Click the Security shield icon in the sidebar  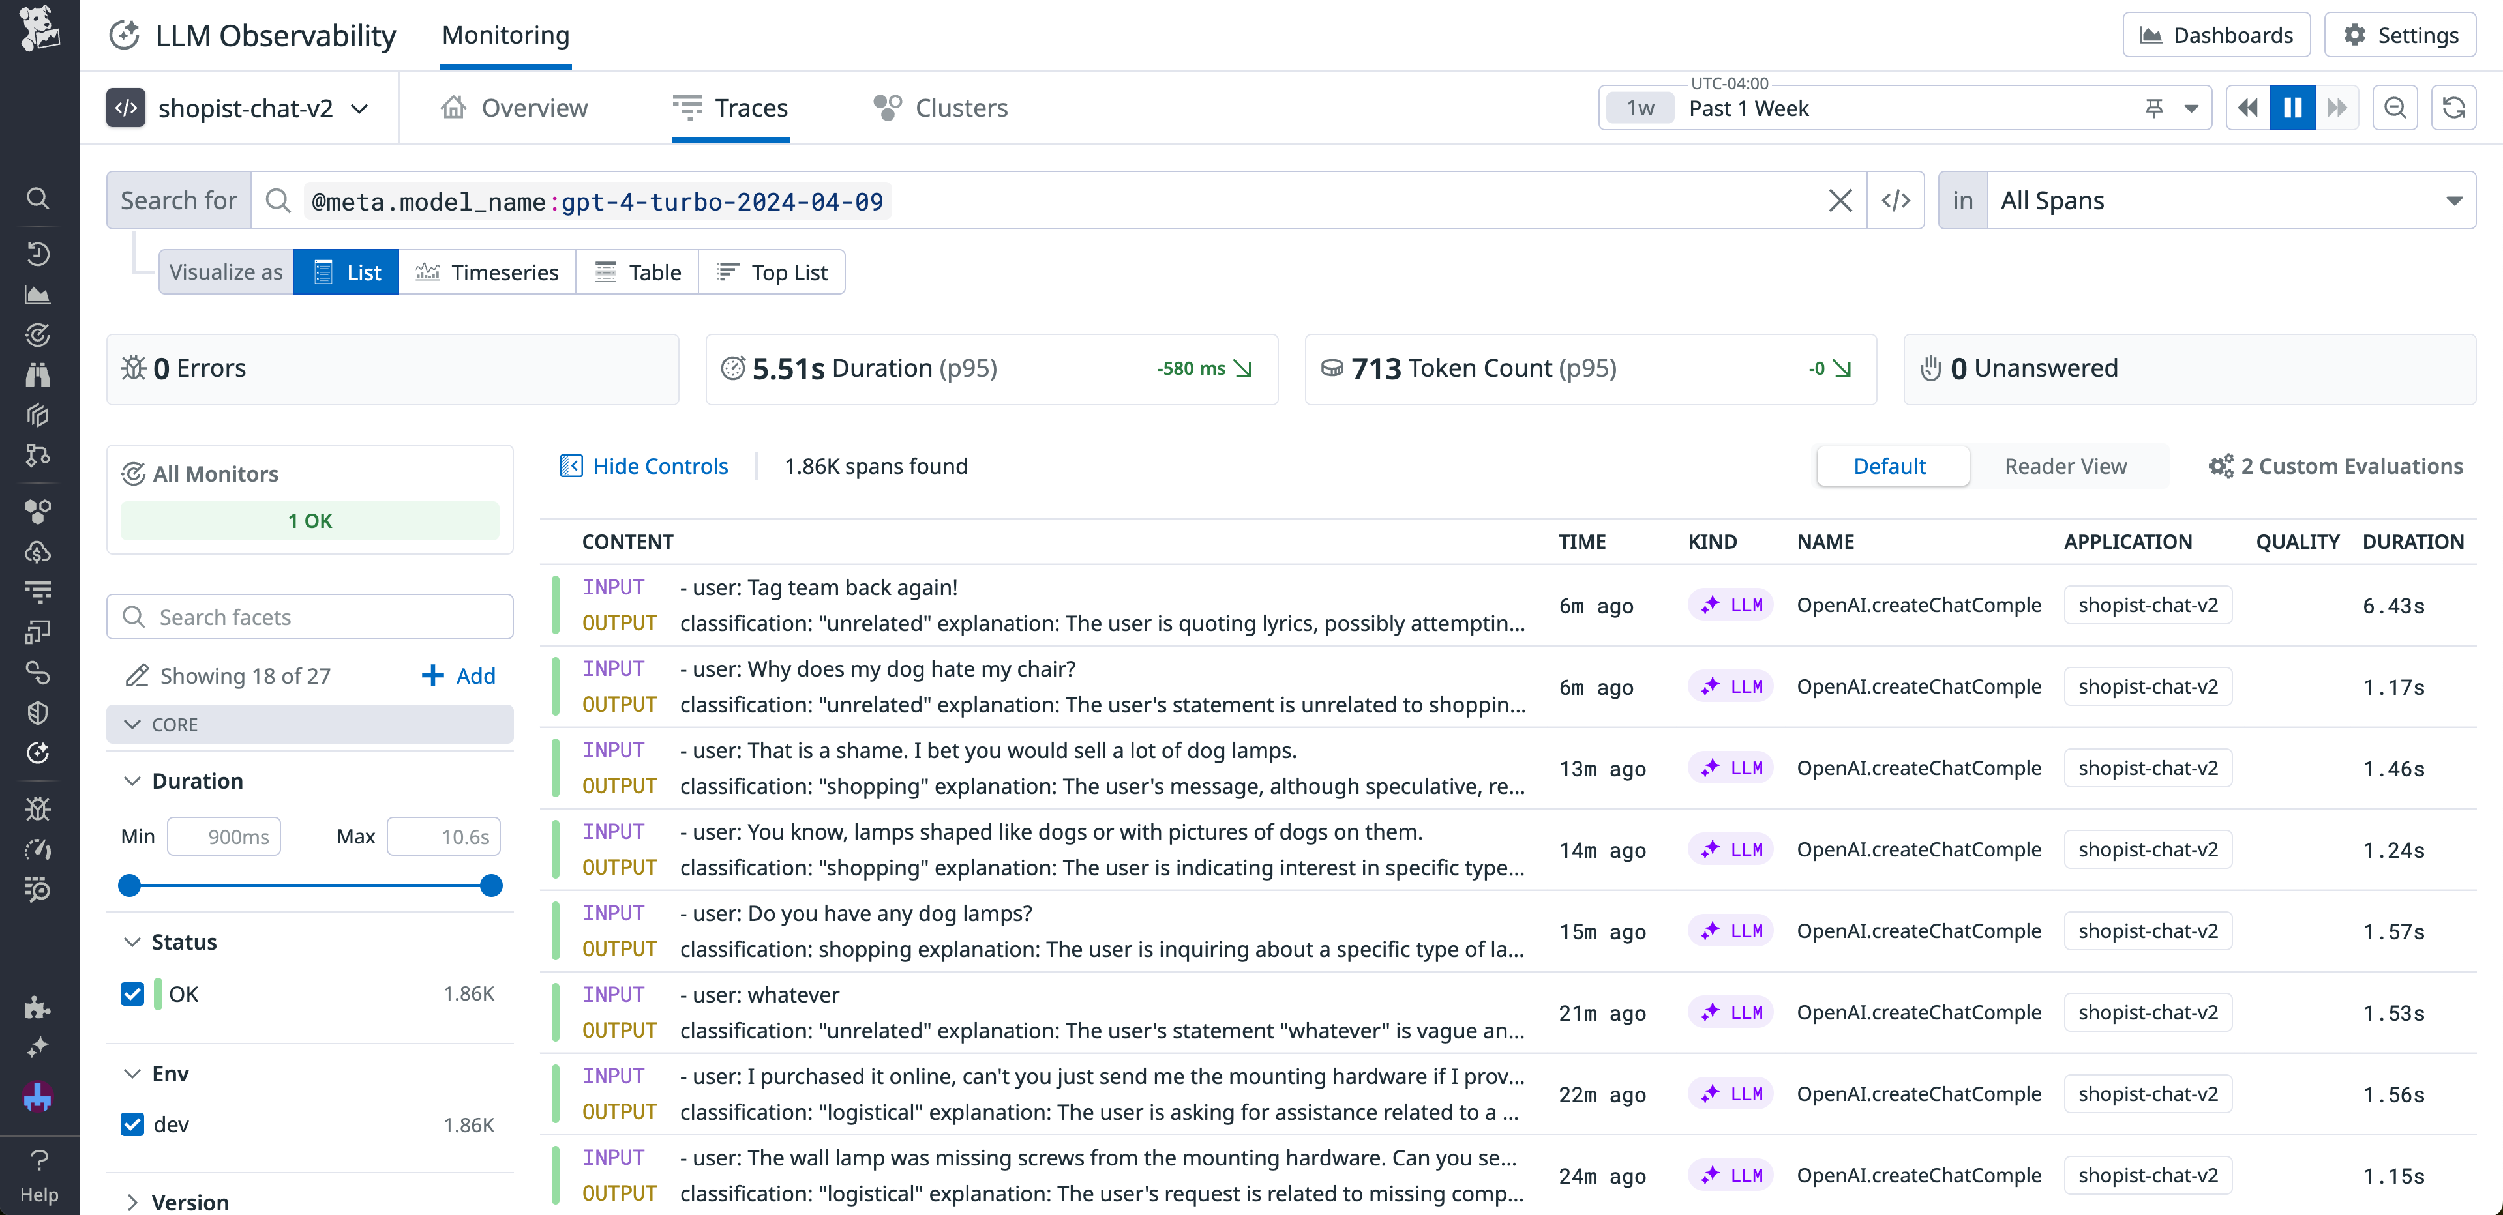tap(38, 712)
